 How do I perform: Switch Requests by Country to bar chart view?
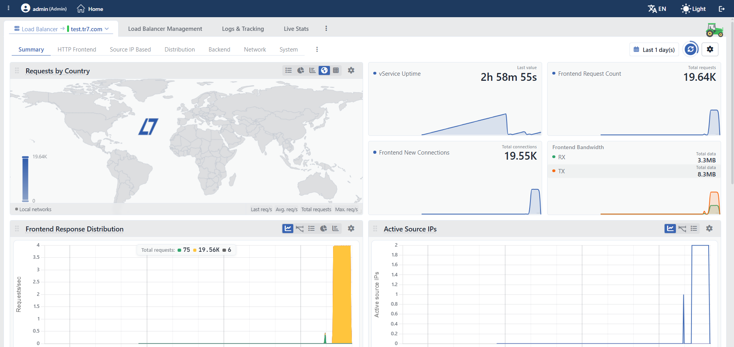pyautogui.click(x=312, y=70)
